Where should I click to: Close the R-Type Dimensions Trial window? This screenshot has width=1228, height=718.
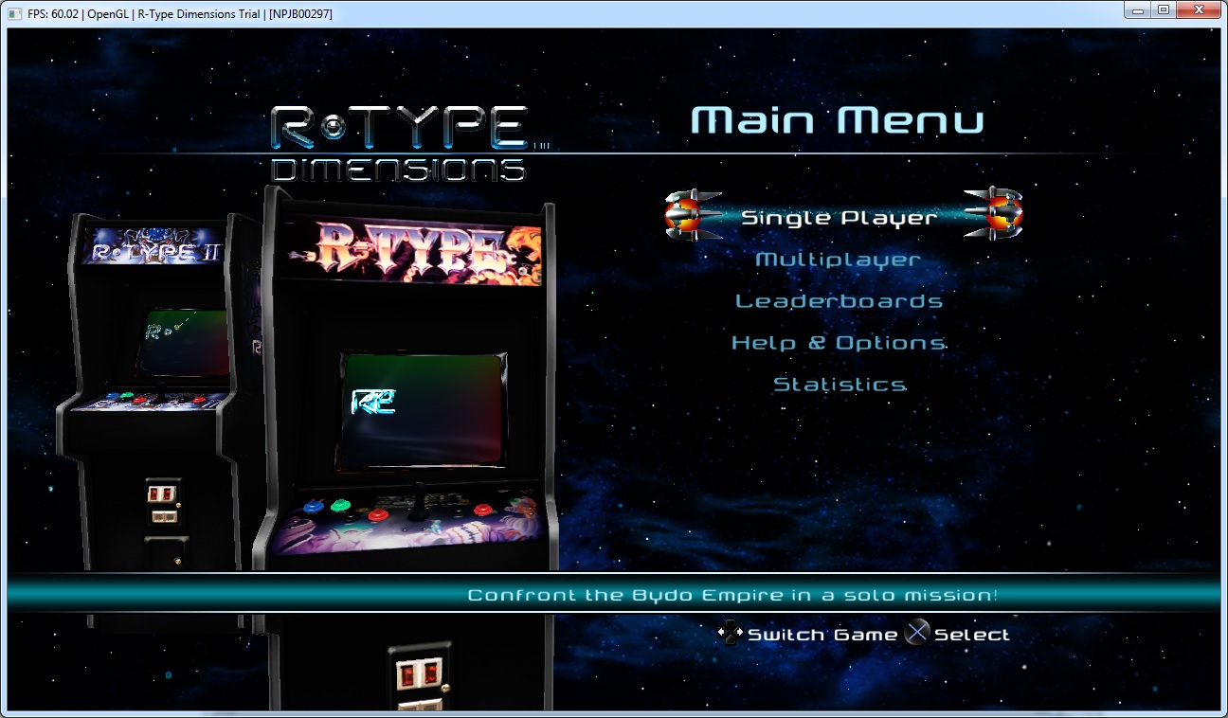1199,10
